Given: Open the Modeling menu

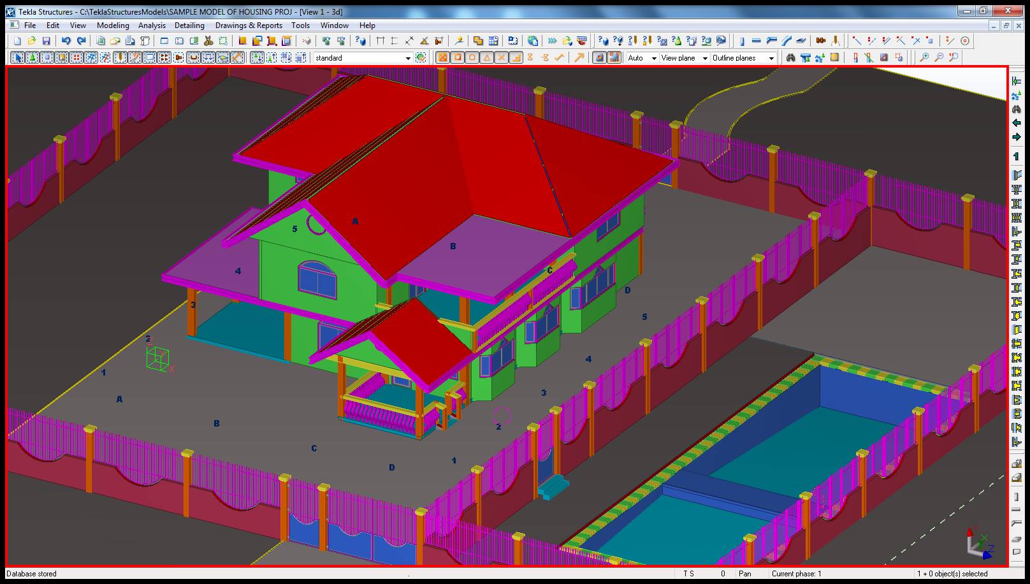Looking at the screenshot, I should 113,26.
